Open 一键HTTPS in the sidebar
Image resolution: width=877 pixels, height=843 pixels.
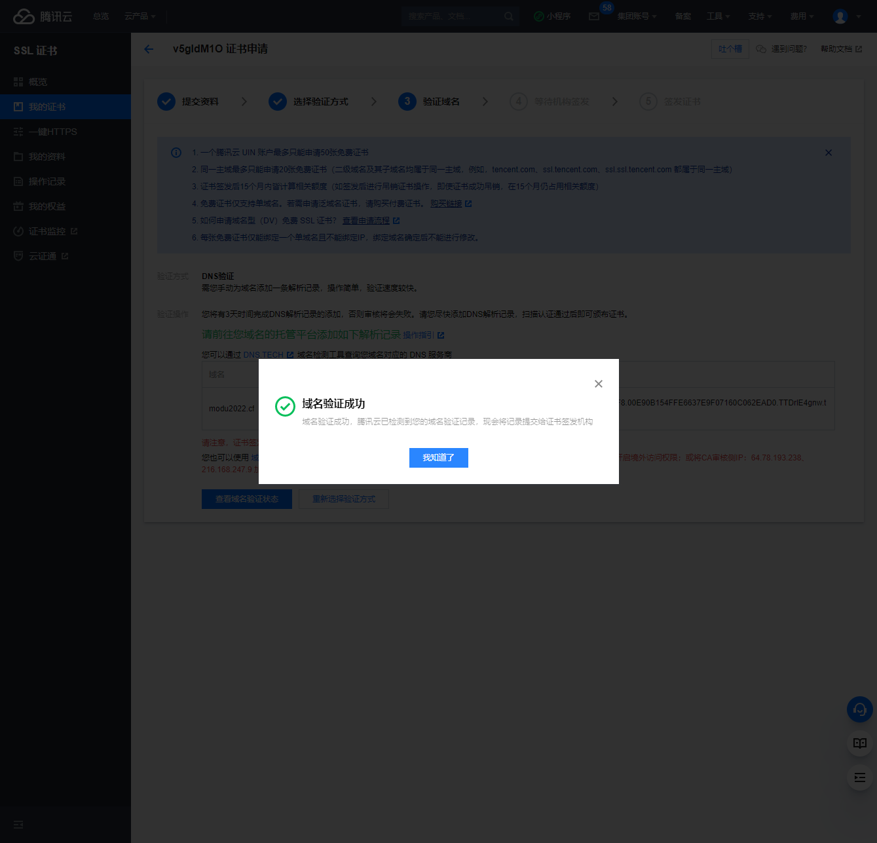pos(65,132)
